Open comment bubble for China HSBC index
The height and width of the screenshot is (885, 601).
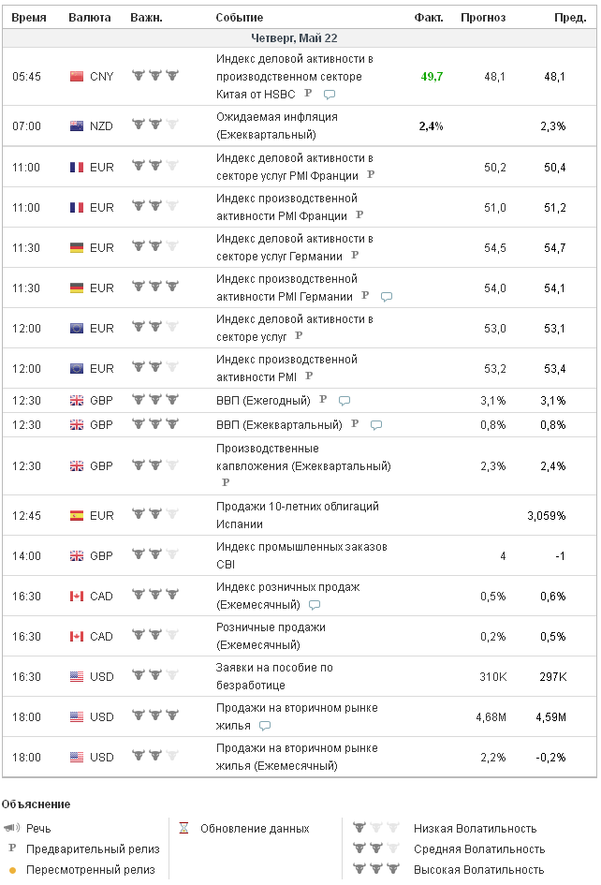(x=330, y=95)
